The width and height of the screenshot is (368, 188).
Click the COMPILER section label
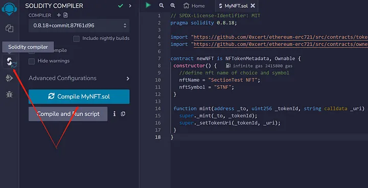click(x=40, y=15)
